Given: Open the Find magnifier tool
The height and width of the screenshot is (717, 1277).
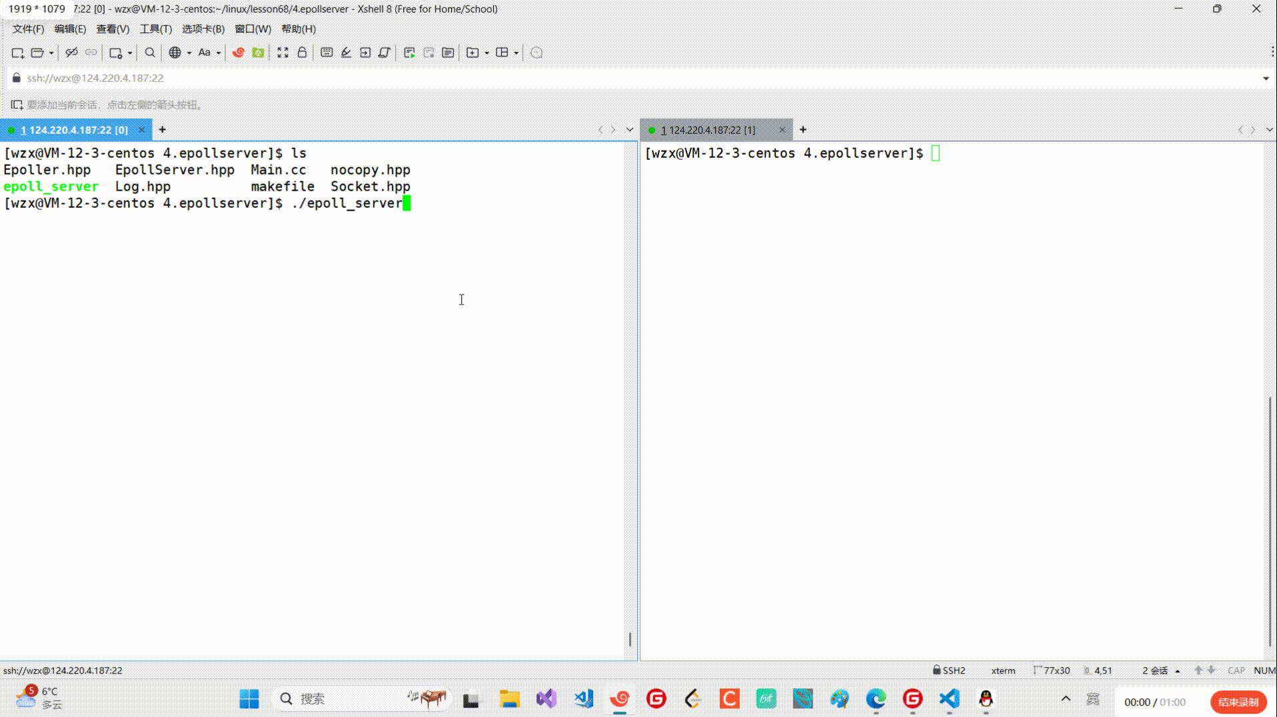Looking at the screenshot, I should click(x=150, y=53).
